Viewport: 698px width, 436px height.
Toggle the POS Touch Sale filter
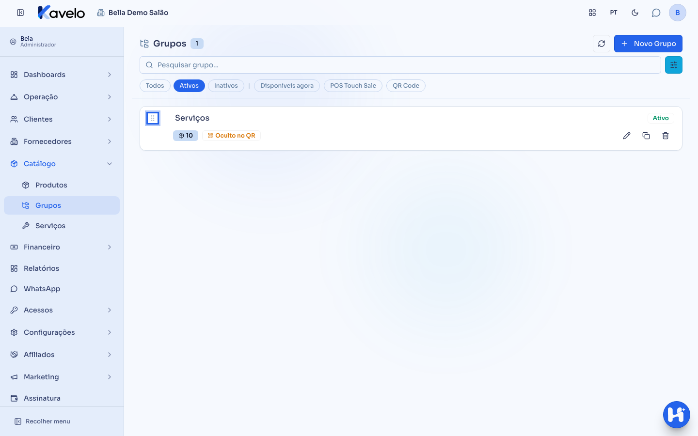click(353, 86)
